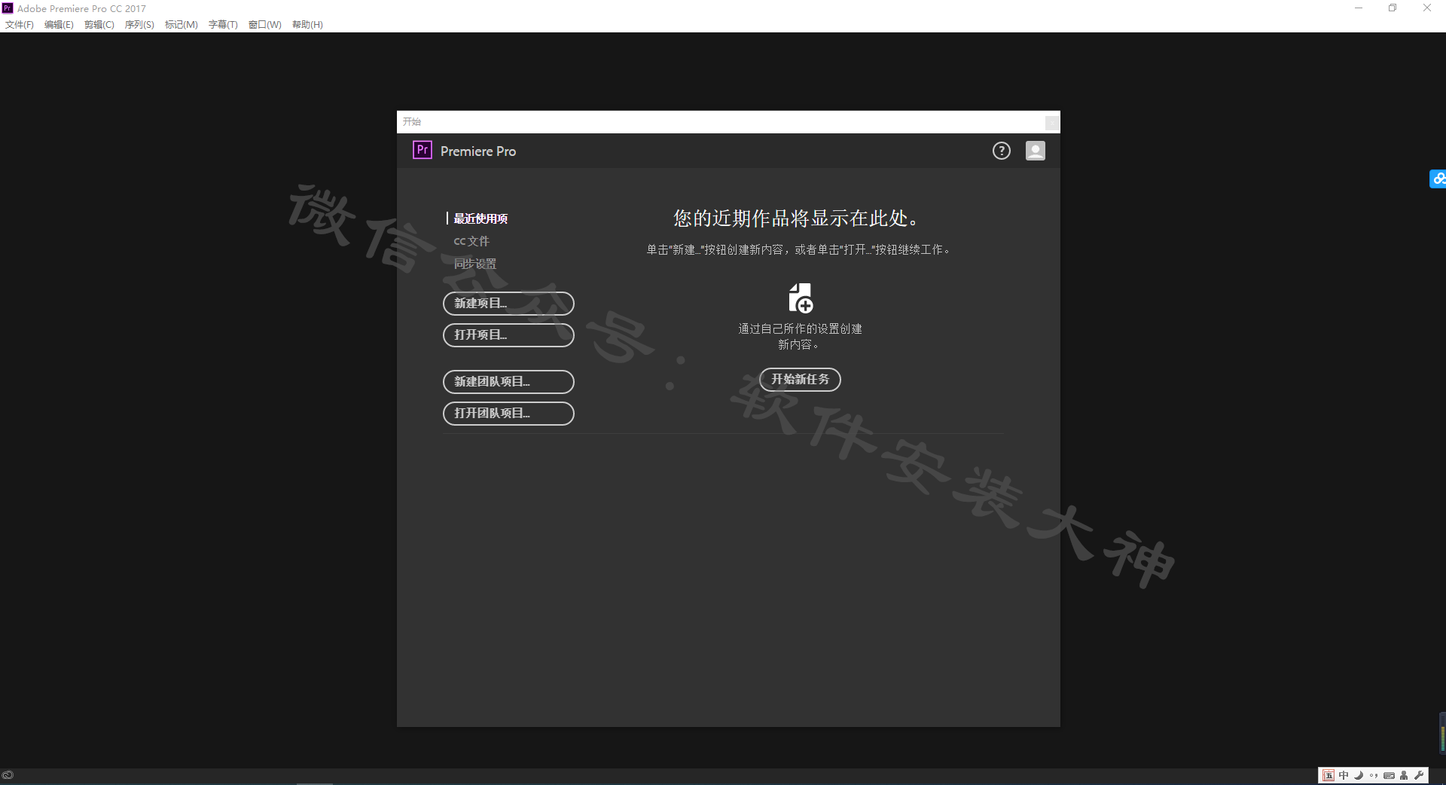Open the IME soft keyboard icon
The width and height of the screenshot is (1446, 785).
pos(1389,775)
